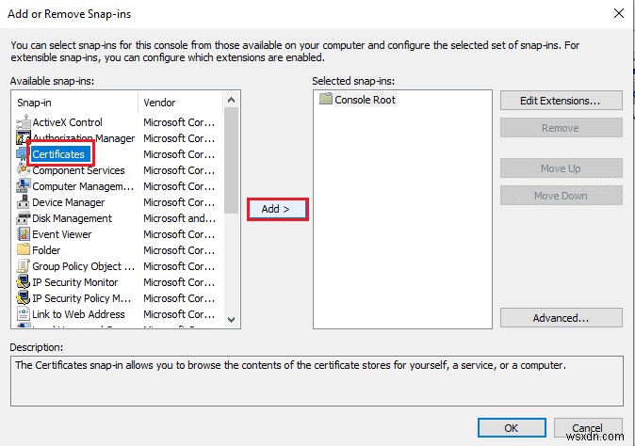The height and width of the screenshot is (446, 635).
Task: Close the Add or Remove Snap-ins dialog
Action: (x=618, y=13)
